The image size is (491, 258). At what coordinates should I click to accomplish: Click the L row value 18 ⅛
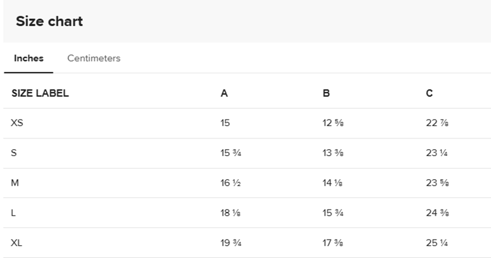pyautogui.click(x=231, y=213)
